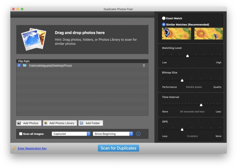Click the right sunflower sample thumbnail
Image resolution: width=237 pixels, height=168 pixels.
tap(209, 33)
